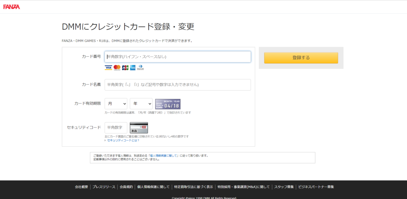
Task: Open 特別採用・事業譲渡(M&A)に関して footer link
Action: click(244, 187)
